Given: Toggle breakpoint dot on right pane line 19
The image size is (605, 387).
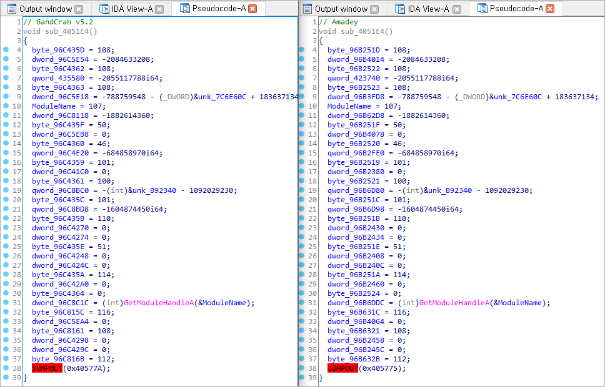Looking at the screenshot, I should [302, 190].
